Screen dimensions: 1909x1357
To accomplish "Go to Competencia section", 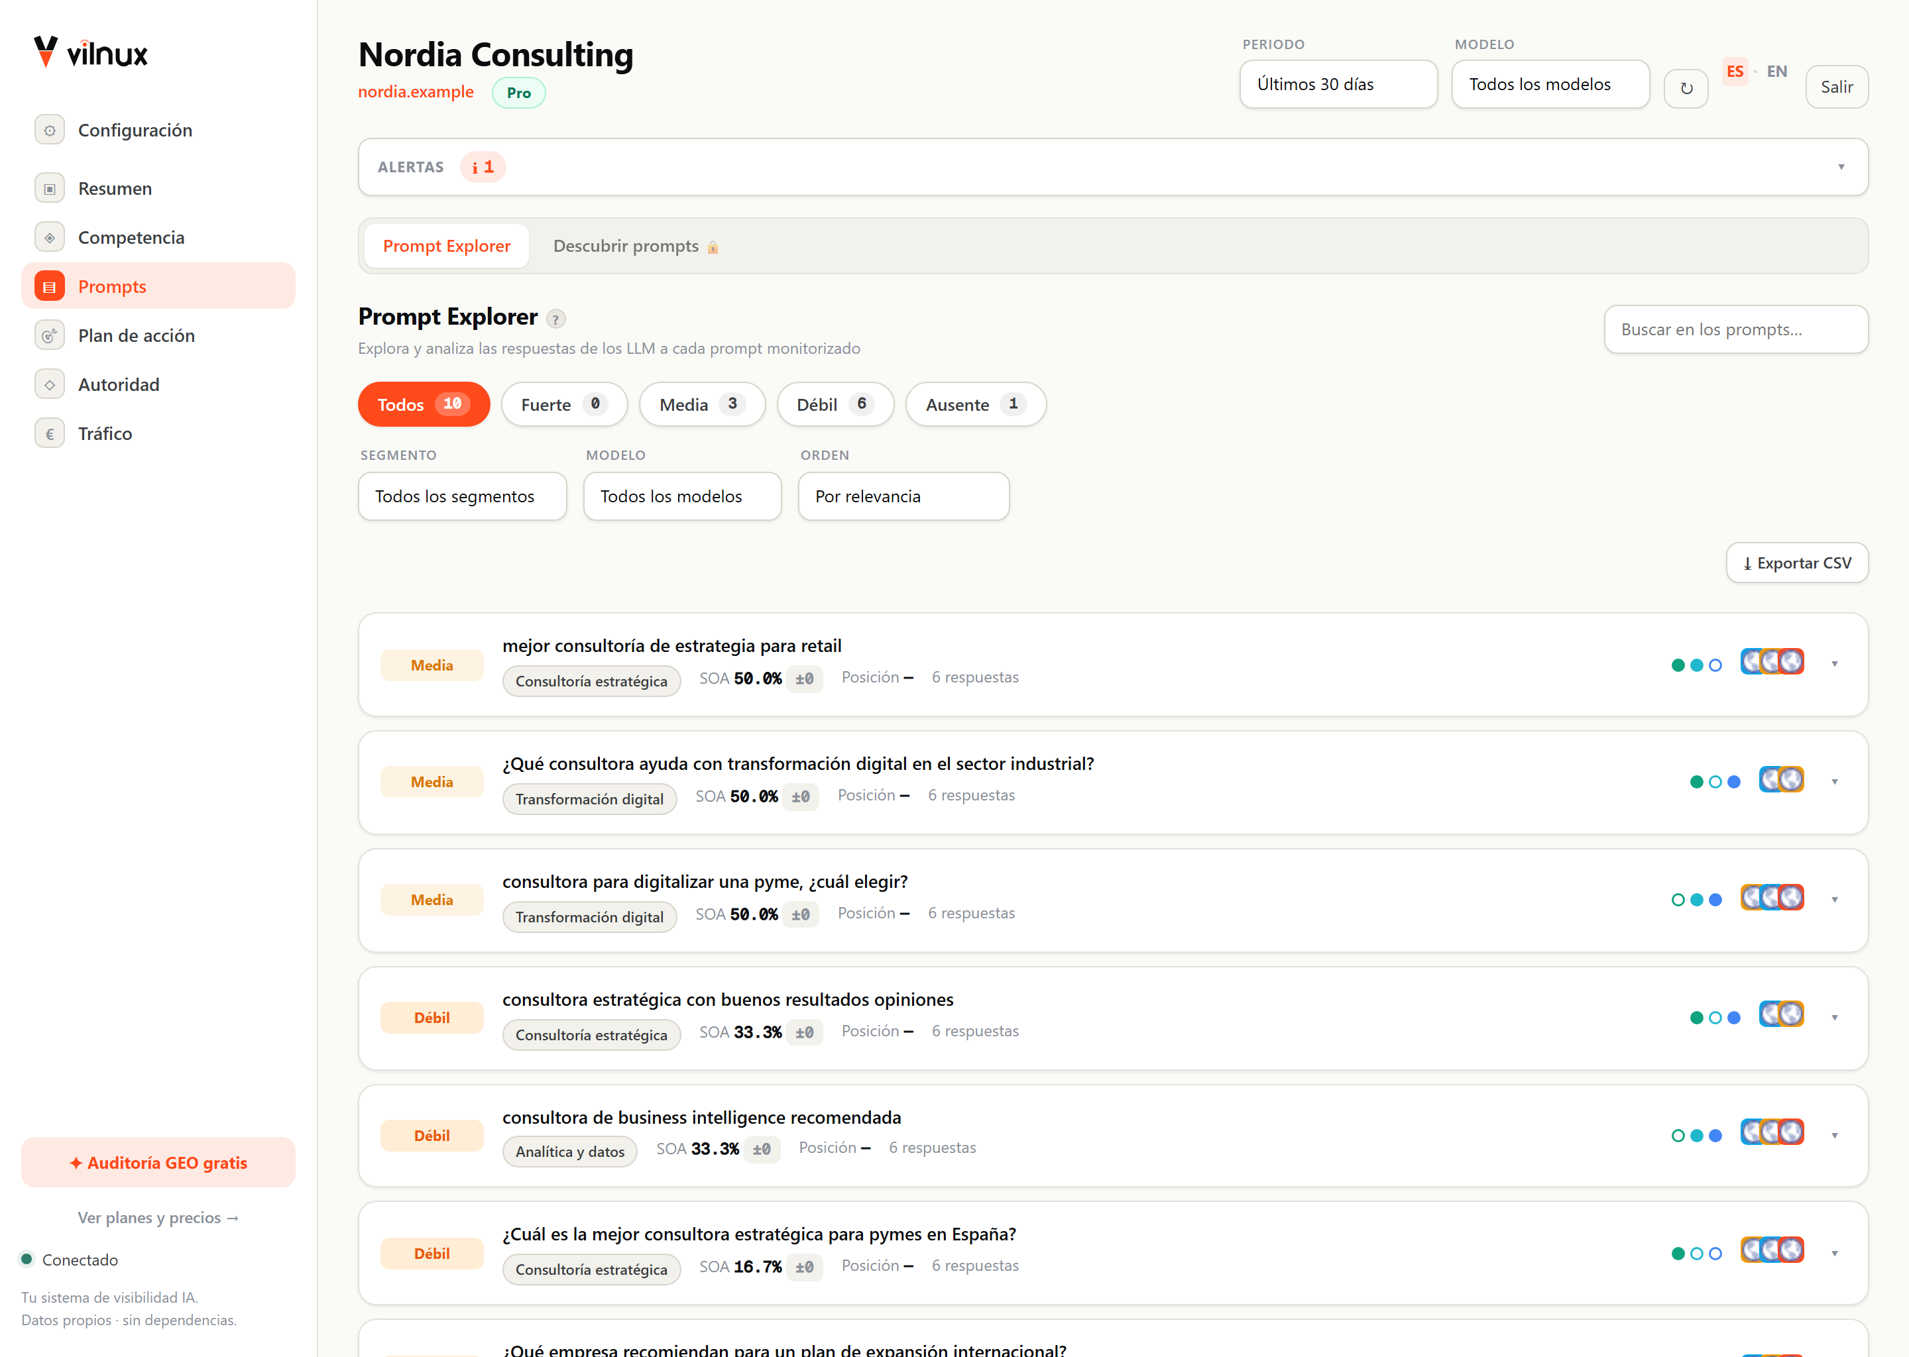I will (158, 237).
